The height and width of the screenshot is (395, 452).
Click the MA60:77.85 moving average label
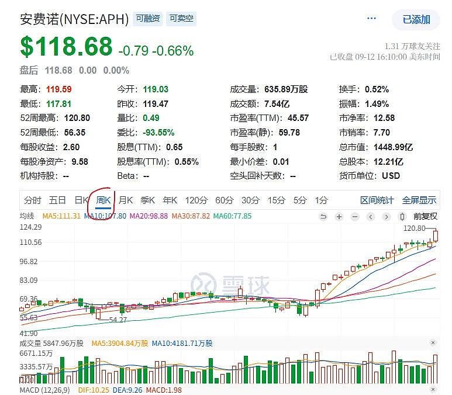[x=232, y=216]
